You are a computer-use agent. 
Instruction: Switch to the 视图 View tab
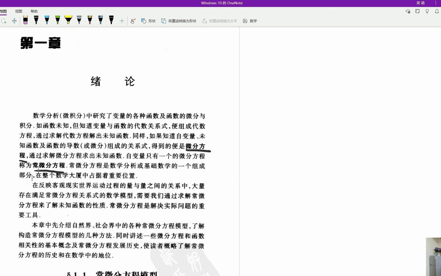[x=18, y=11]
